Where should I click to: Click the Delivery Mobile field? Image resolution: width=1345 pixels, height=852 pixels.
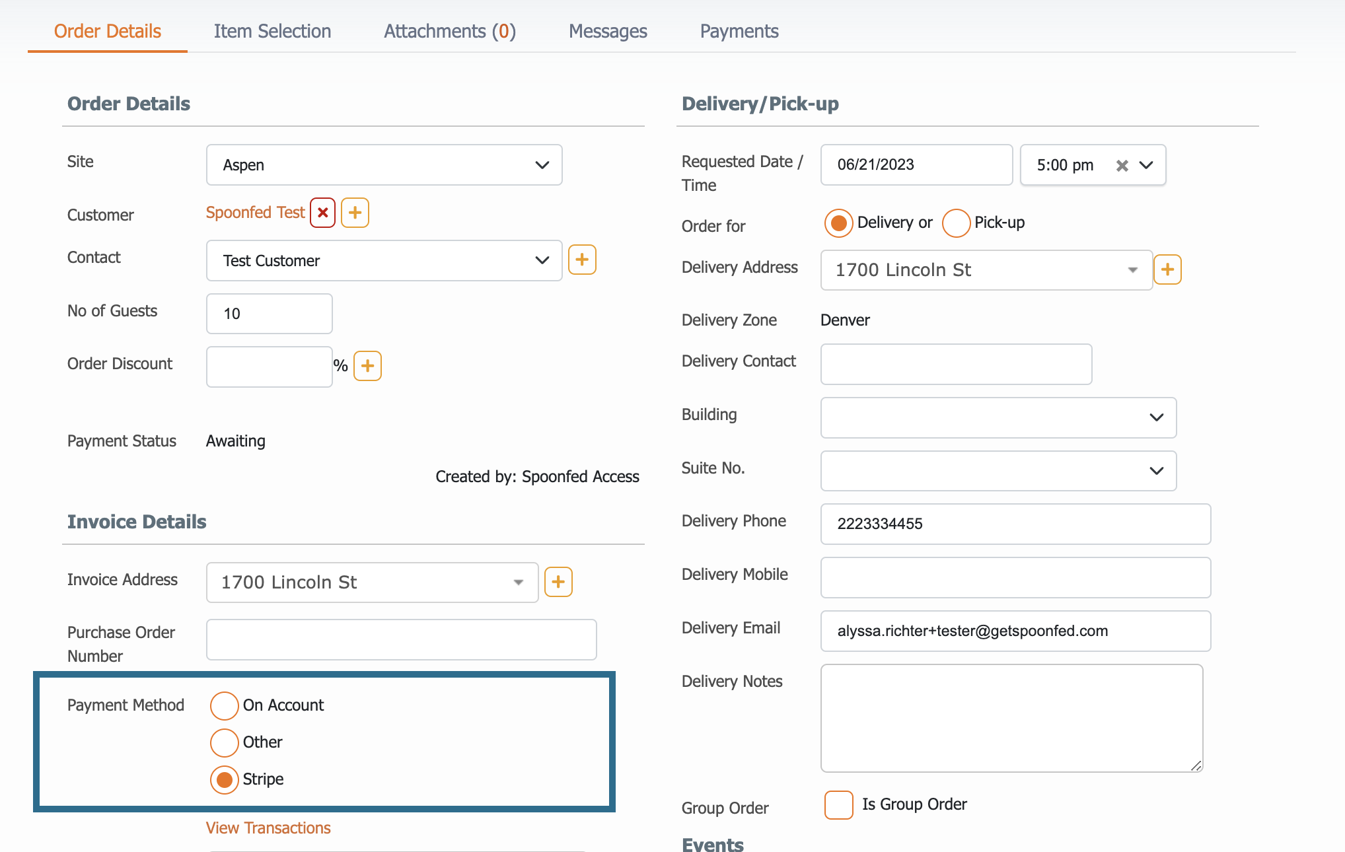[1015, 577]
